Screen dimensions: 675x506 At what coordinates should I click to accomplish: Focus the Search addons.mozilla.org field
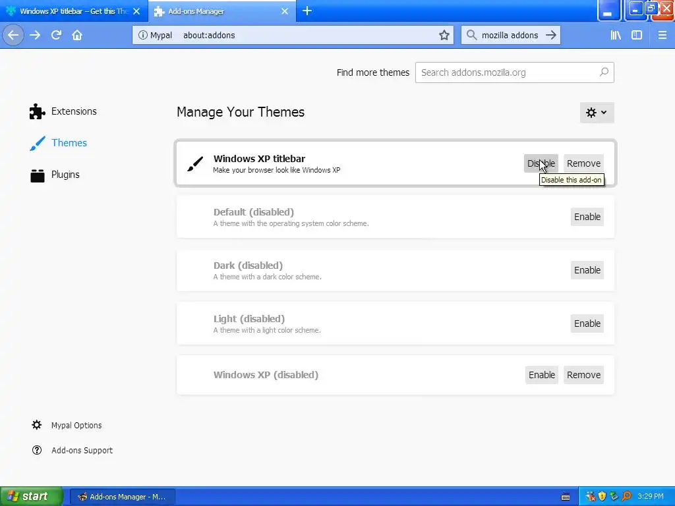[514, 72]
